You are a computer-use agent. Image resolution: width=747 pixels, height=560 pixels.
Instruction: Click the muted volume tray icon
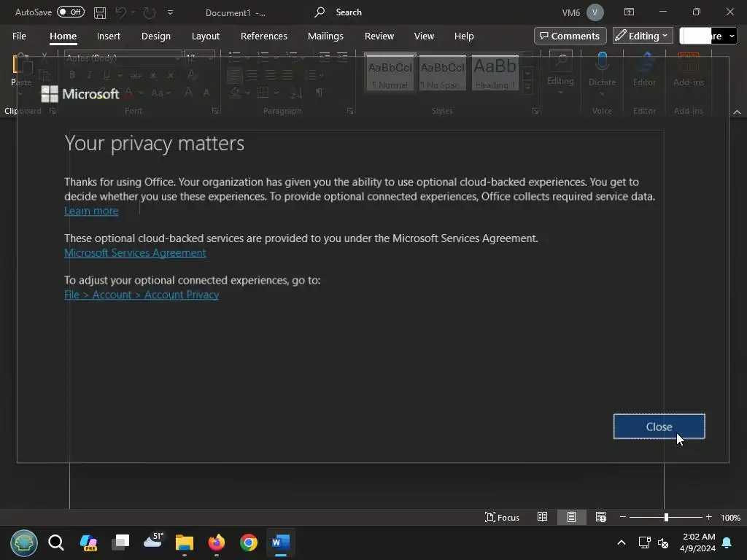tap(662, 542)
